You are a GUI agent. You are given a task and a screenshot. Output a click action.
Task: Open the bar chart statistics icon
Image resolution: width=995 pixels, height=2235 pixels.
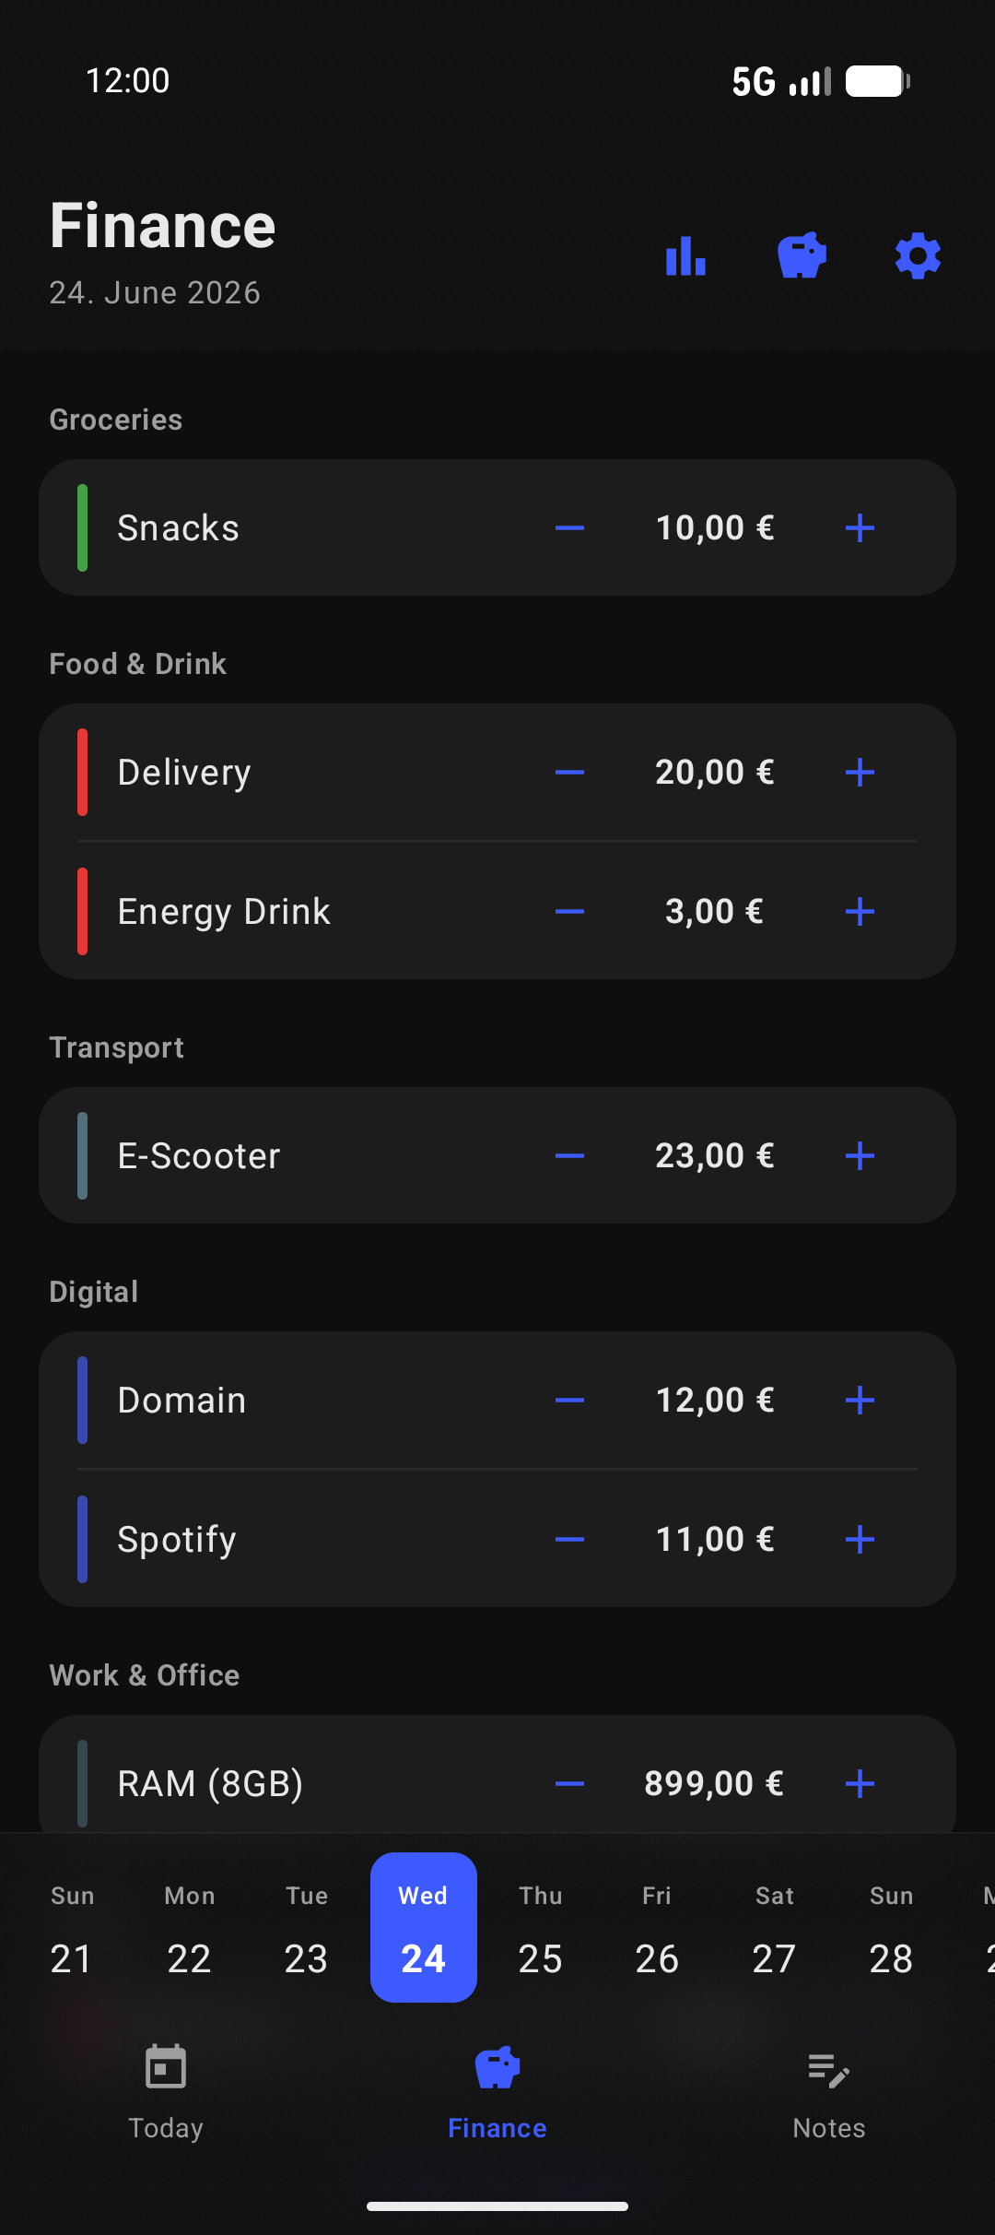[685, 255]
